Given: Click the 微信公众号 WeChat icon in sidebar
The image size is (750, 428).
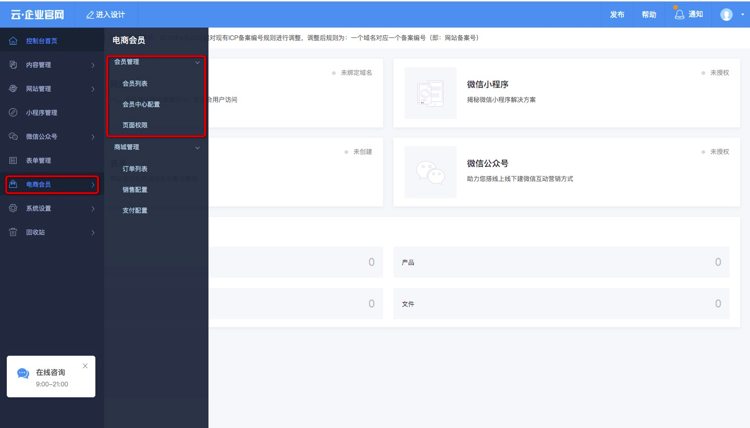Looking at the screenshot, I should click(14, 136).
